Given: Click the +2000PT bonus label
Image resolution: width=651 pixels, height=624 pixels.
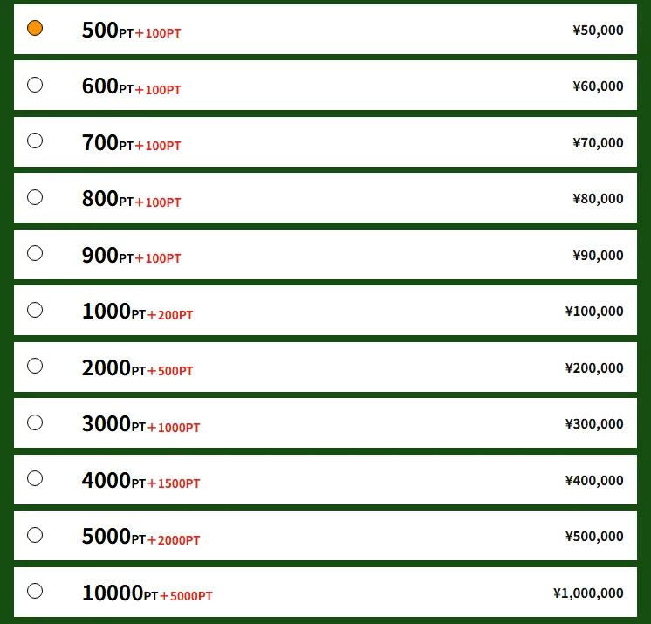Looking at the screenshot, I should point(174,540).
